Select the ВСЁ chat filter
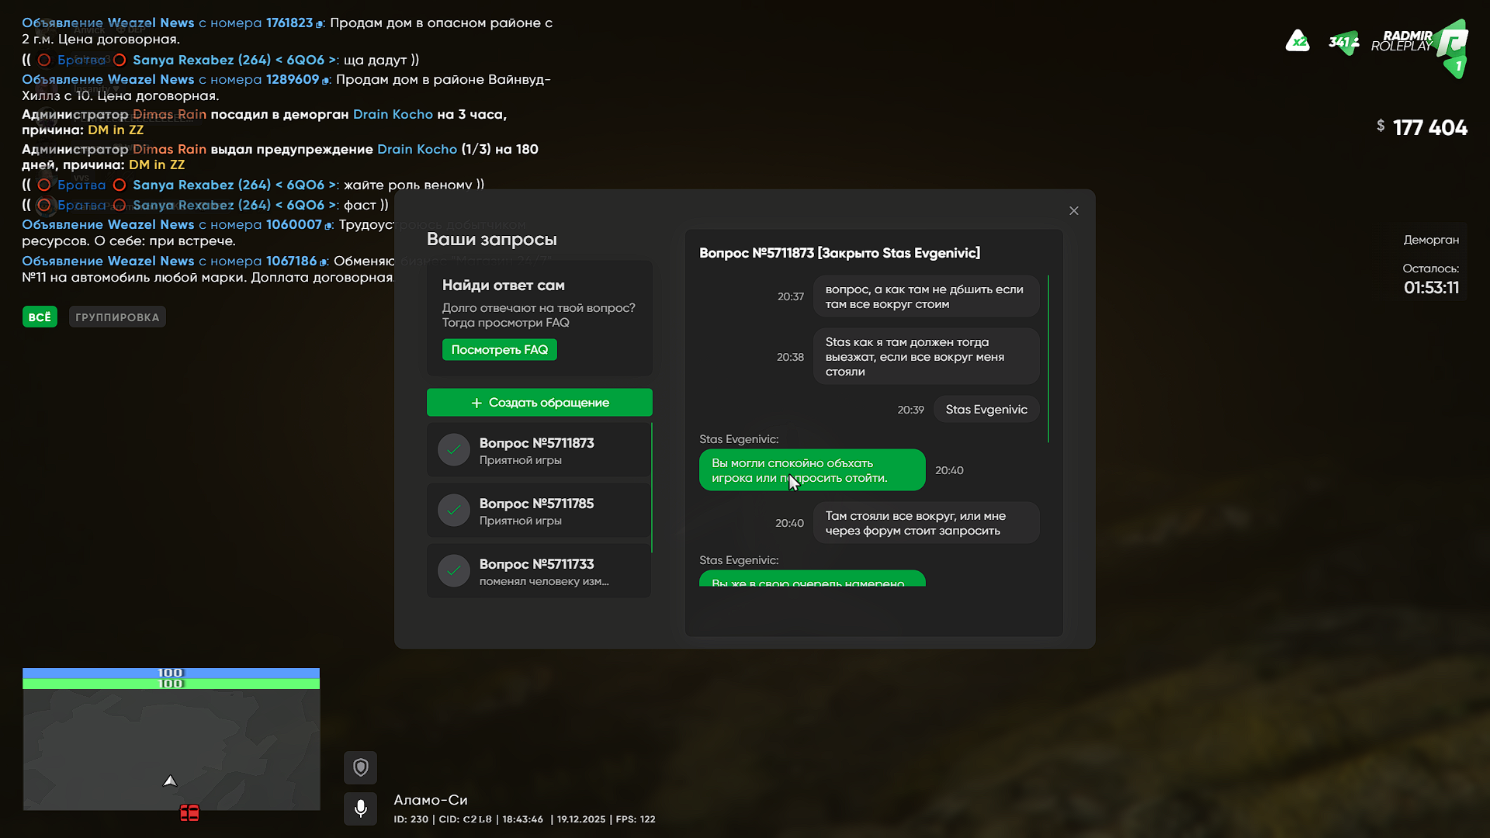The height and width of the screenshot is (838, 1490). tap(40, 317)
